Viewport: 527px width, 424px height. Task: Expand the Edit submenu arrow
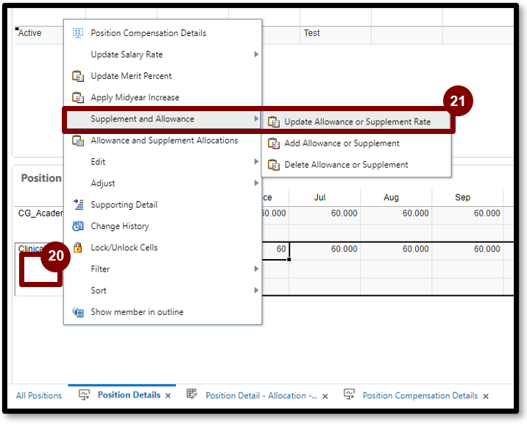pos(256,162)
